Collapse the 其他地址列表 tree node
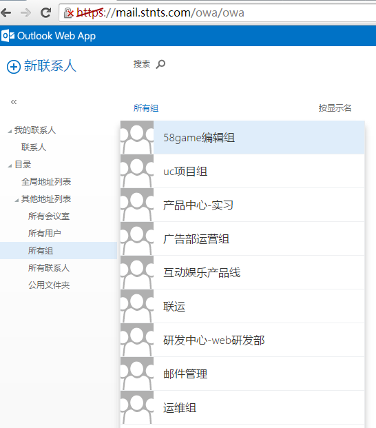Image resolution: width=376 pixels, height=428 pixels. [x=17, y=201]
